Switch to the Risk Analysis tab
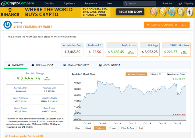 click(43, 65)
